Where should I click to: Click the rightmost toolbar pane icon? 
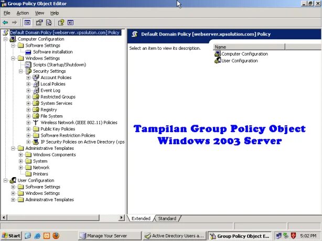(70, 23)
